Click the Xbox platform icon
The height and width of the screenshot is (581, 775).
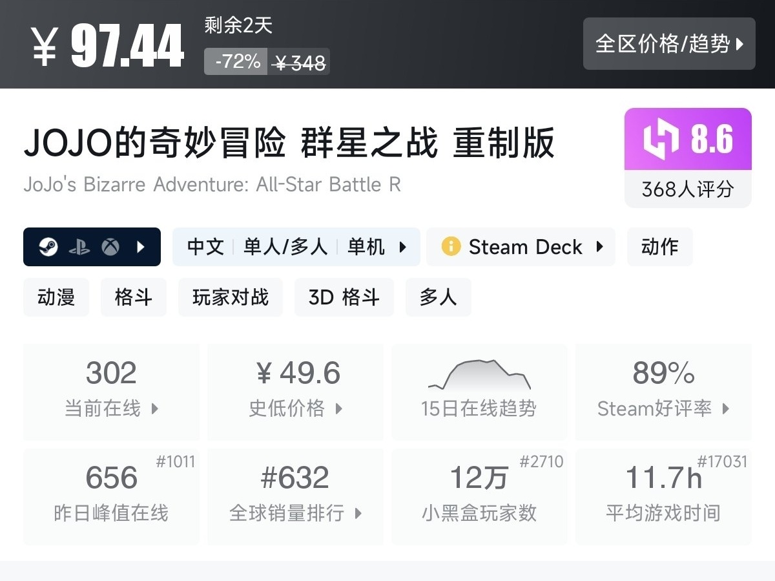[110, 247]
